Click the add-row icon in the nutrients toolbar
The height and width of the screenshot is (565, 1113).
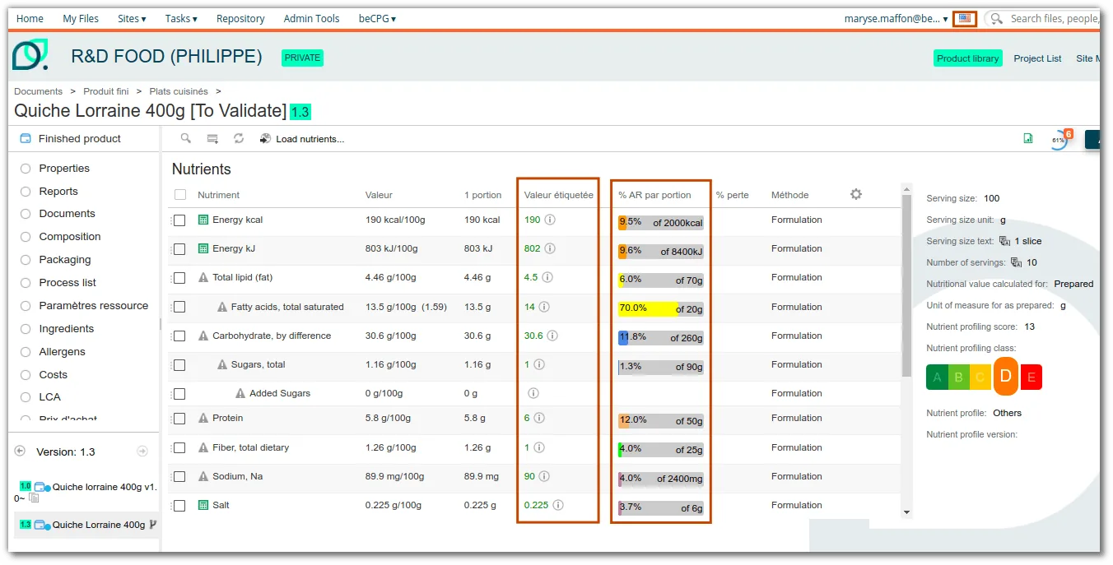coord(212,139)
